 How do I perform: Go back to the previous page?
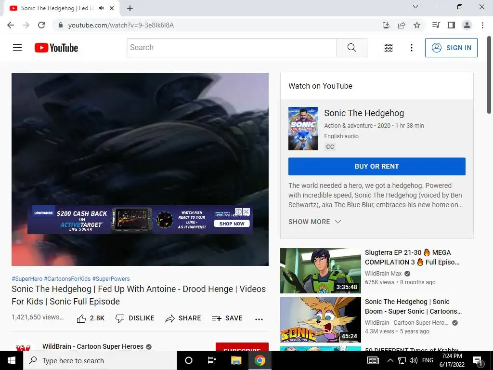[x=11, y=25]
